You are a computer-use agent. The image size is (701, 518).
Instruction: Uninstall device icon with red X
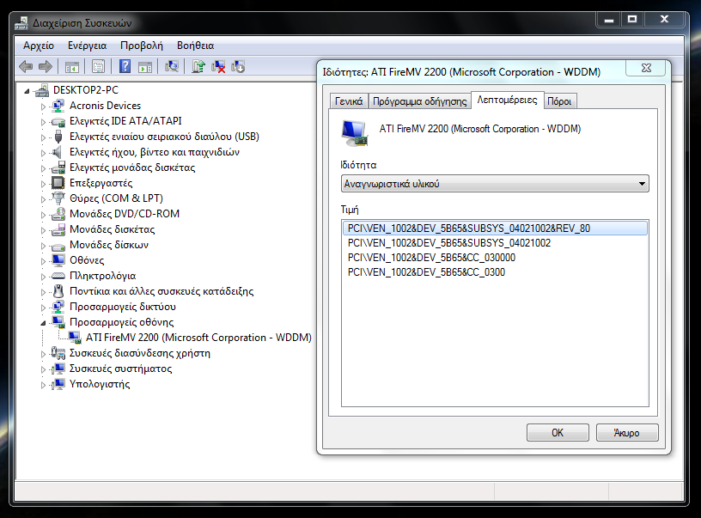pos(218,67)
